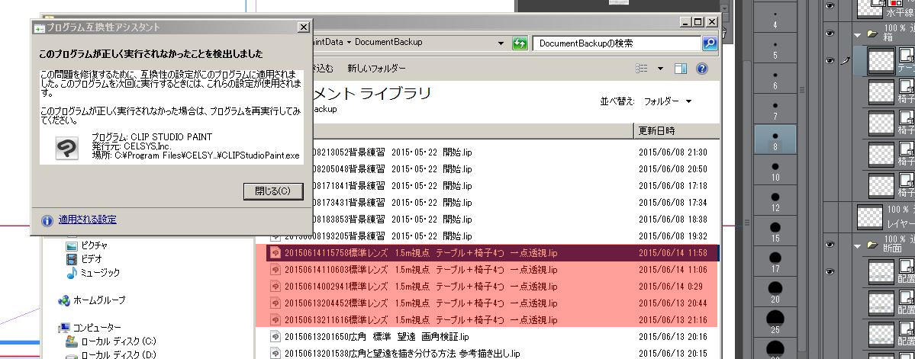915x359 pixels.
Task: Select brush size 6 preset
Action: pyautogui.click(x=775, y=79)
